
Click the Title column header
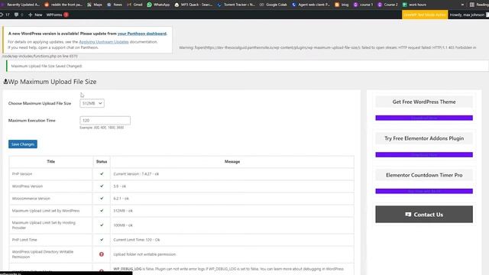[51, 161]
